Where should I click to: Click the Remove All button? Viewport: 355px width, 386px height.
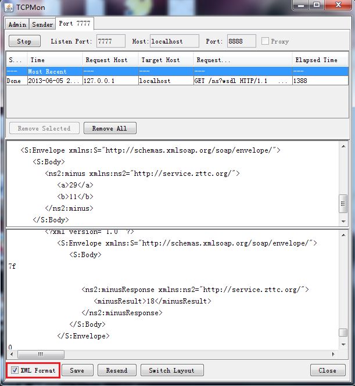[110, 128]
